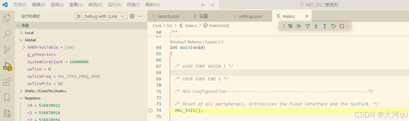
Task: Open debug view more actions ellipsis
Action: (140, 16)
